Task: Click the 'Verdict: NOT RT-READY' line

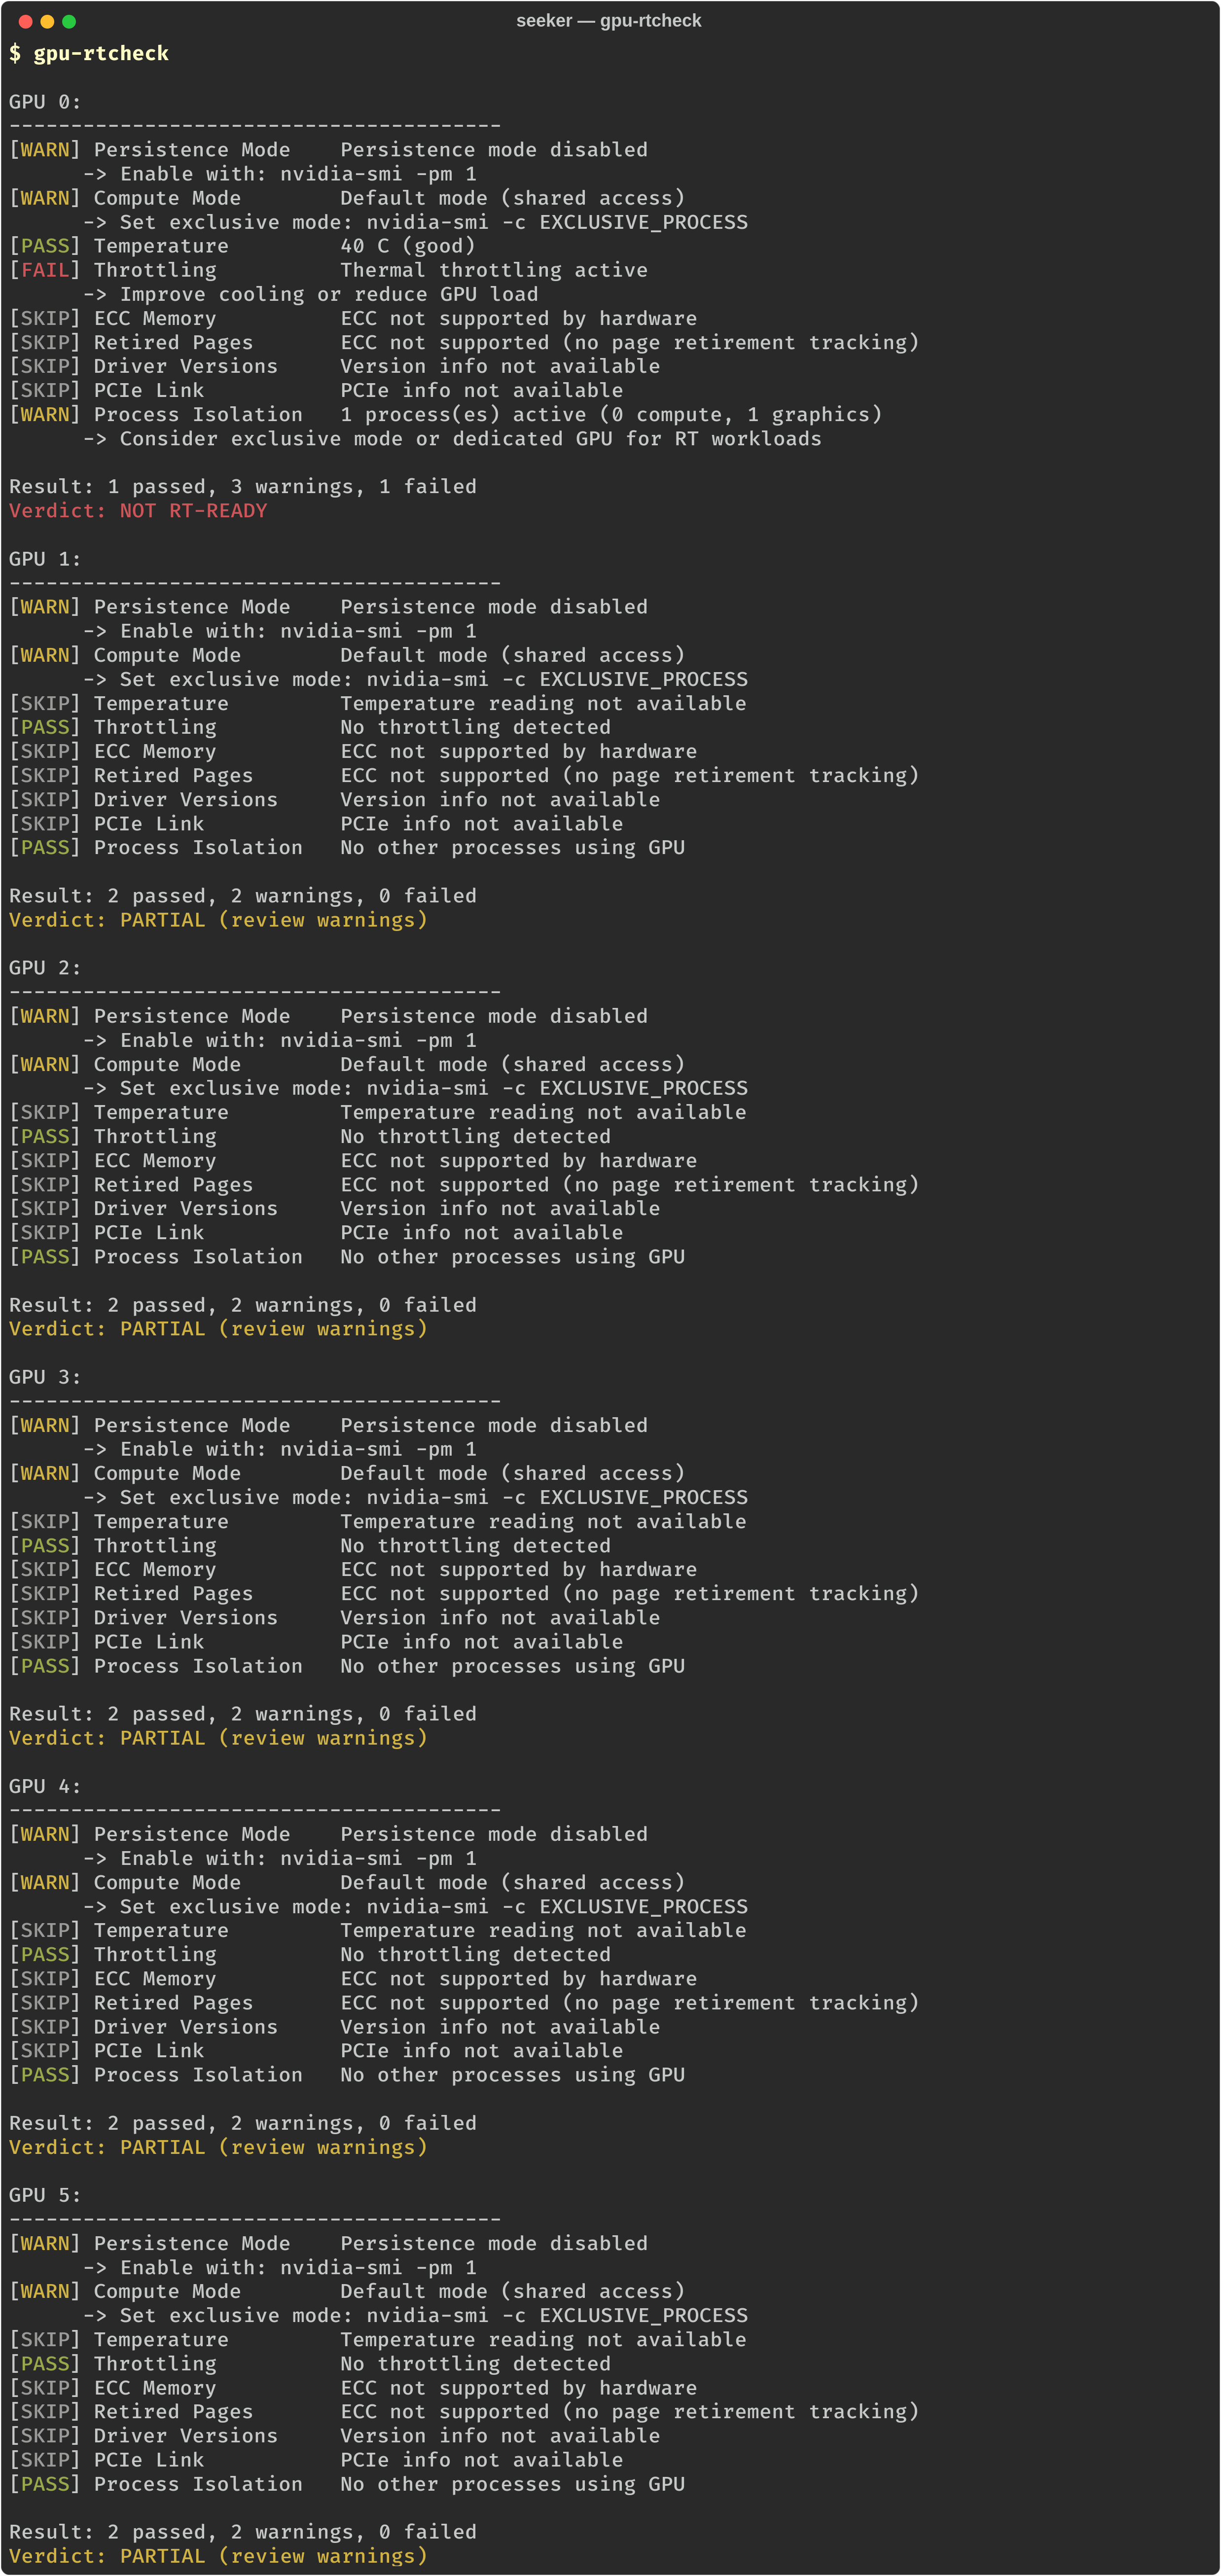Action: tap(138, 511)
